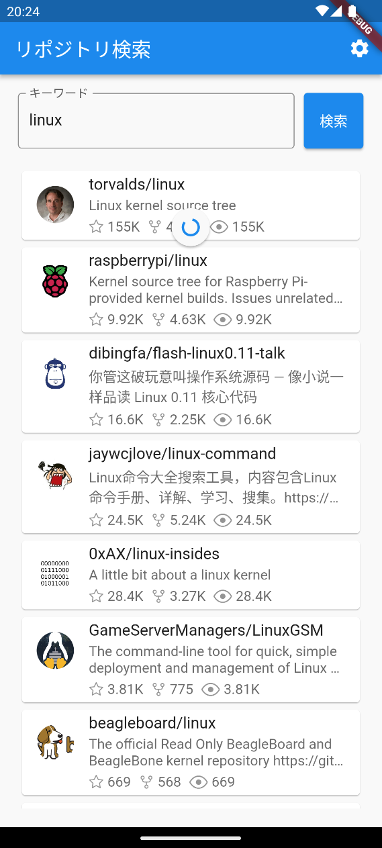Tap the 検索 search button

pyautogui.click(x=334, y=121)
